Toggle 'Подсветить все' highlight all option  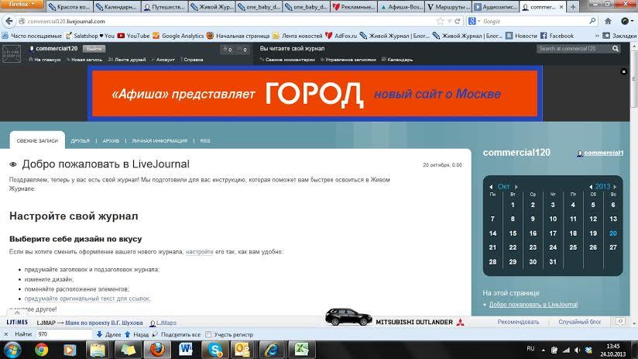click(176, 334)
